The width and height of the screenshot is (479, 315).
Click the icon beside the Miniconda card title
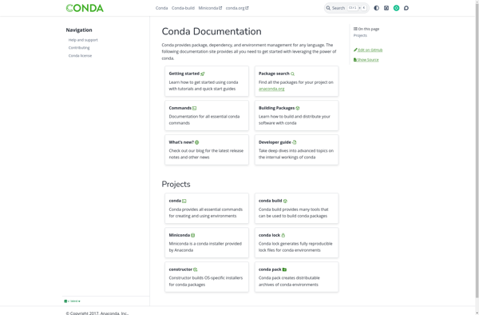click(x=192, y=235)
